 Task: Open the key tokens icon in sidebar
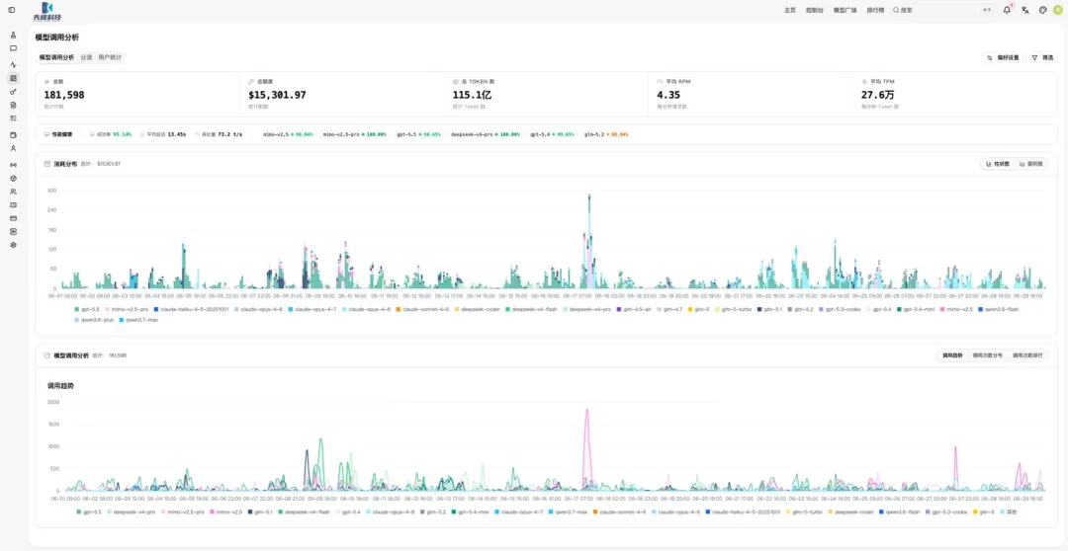point(13,91)
